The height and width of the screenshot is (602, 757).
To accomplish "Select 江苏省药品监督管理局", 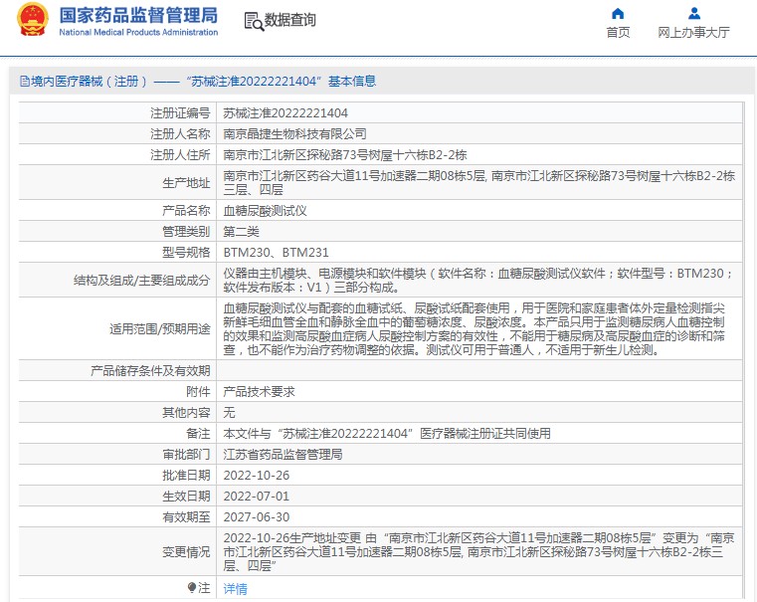I will pyautogui.click(x=283, y=455).
